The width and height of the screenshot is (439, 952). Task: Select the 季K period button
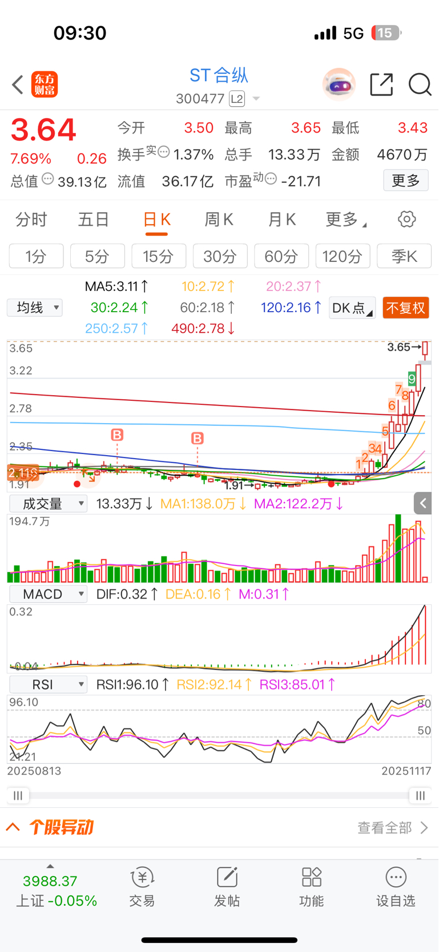pos(404,256)
